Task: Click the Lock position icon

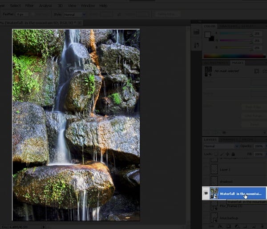Action: [227, 154]
